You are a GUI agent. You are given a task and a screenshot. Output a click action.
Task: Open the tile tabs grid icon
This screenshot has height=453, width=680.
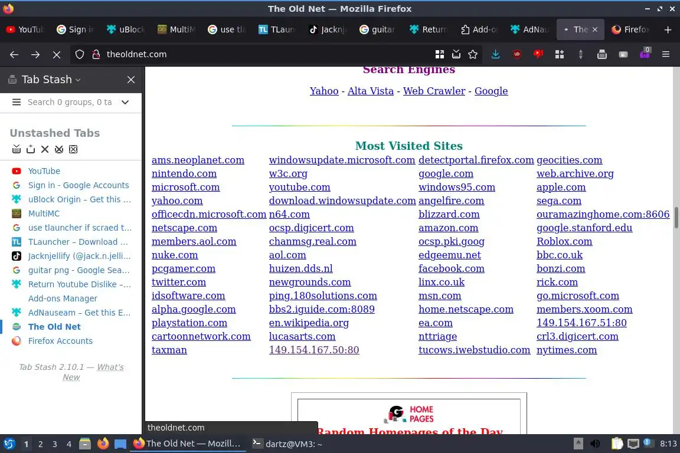[x=439, y=54]
